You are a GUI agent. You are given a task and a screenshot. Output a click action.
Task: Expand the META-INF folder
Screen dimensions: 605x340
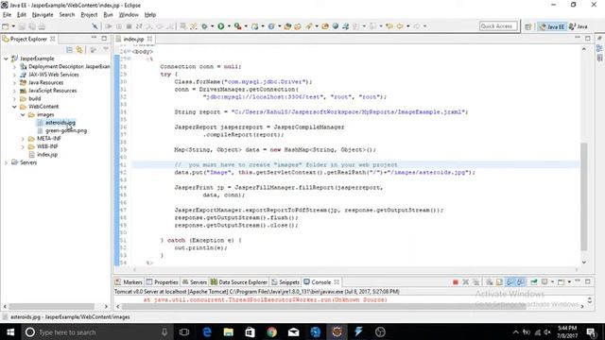(x=23, y=139)
